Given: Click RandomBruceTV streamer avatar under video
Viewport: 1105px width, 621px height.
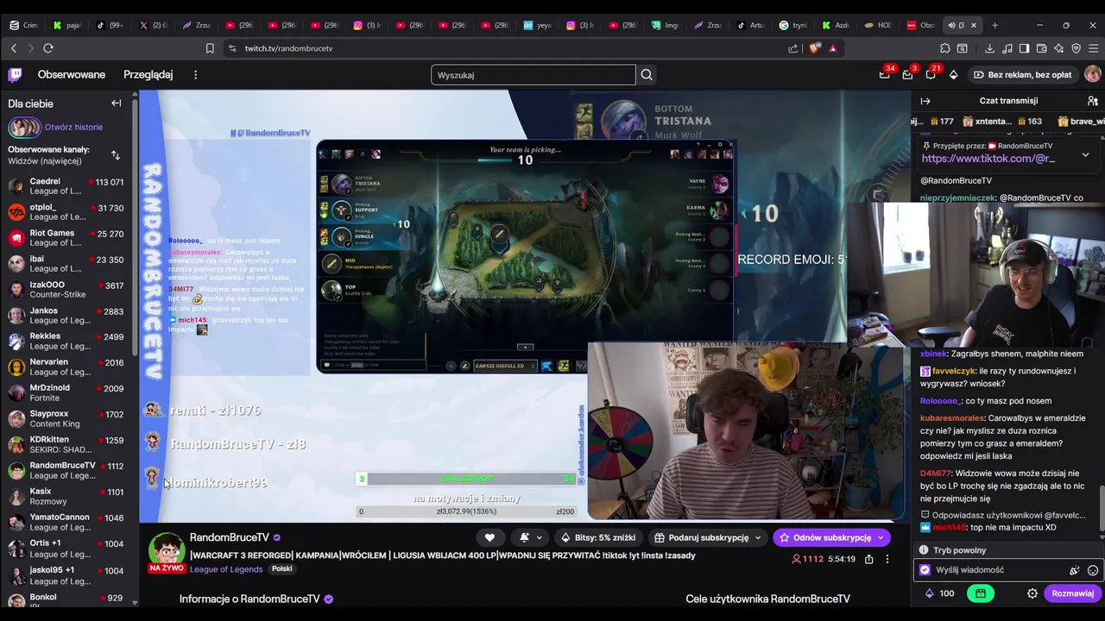Looking at the screenshot, I should [167, 550].
